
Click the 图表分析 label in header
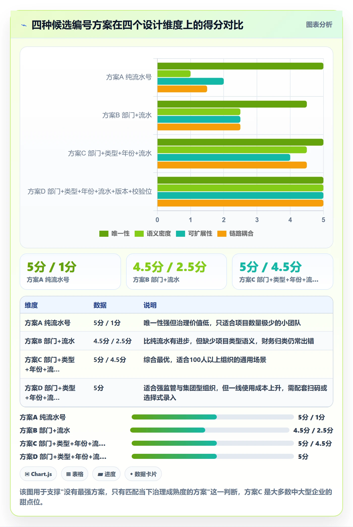point(319,25)
